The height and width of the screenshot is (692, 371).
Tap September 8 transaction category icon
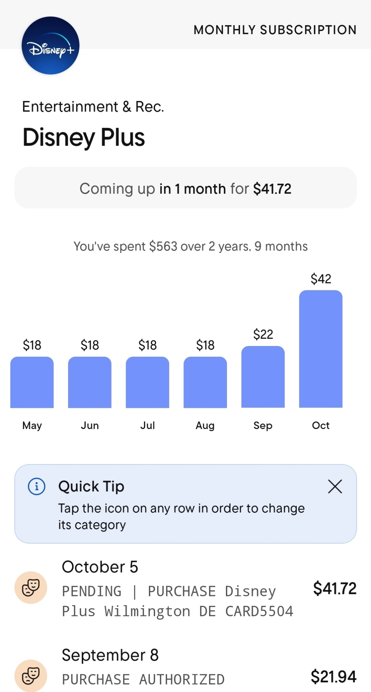tap(31, 675)
